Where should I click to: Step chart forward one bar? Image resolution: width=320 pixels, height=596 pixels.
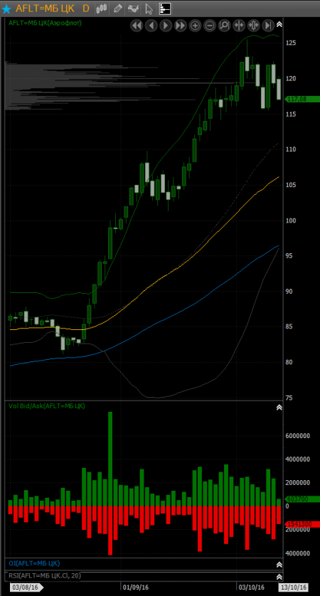[x=166, y=26]
